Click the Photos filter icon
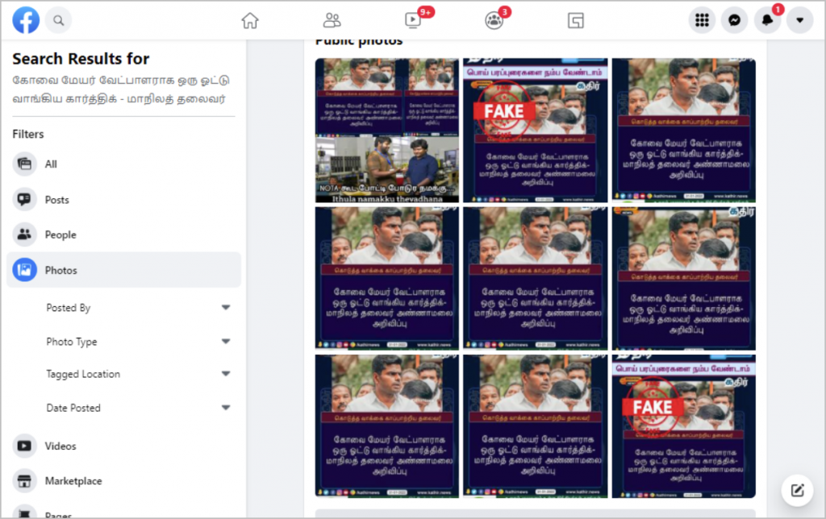Screen dimensions: 826x519 pos(25,270)
